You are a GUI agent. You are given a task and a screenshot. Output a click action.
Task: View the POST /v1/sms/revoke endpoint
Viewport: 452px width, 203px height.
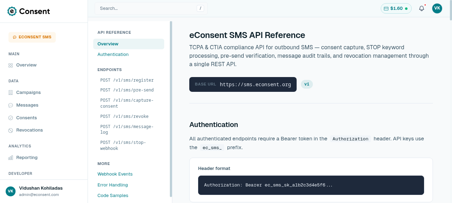click(125, 116)
